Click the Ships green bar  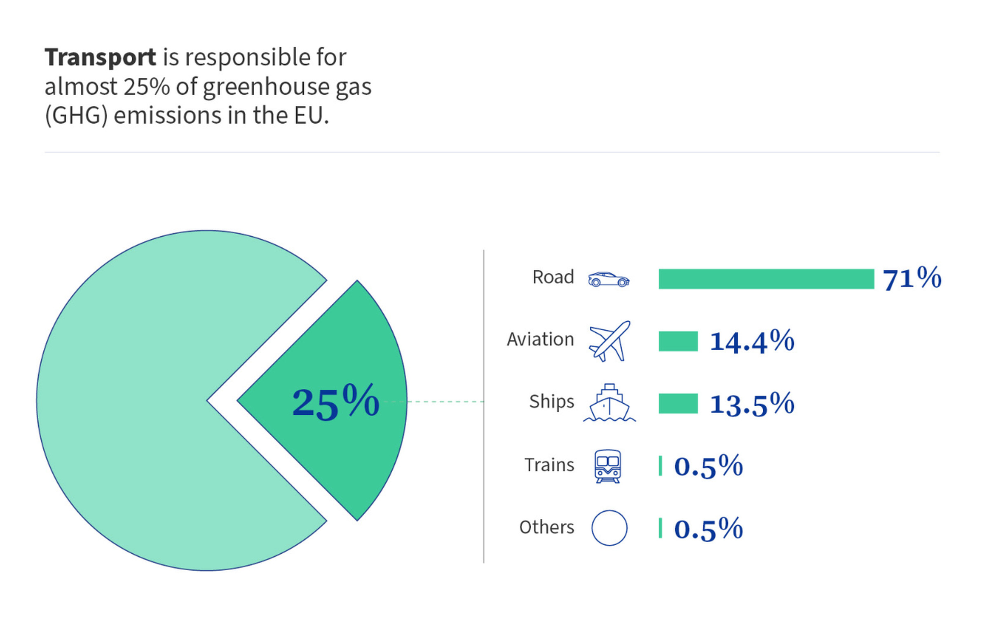tap(678, 404)
